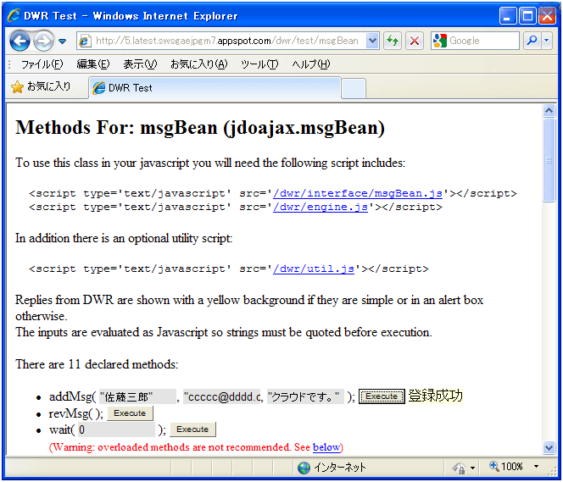Screen dimensions: 563x482
Task: Open the お気に入り favorites star button
Action: [x=41, y=86]
